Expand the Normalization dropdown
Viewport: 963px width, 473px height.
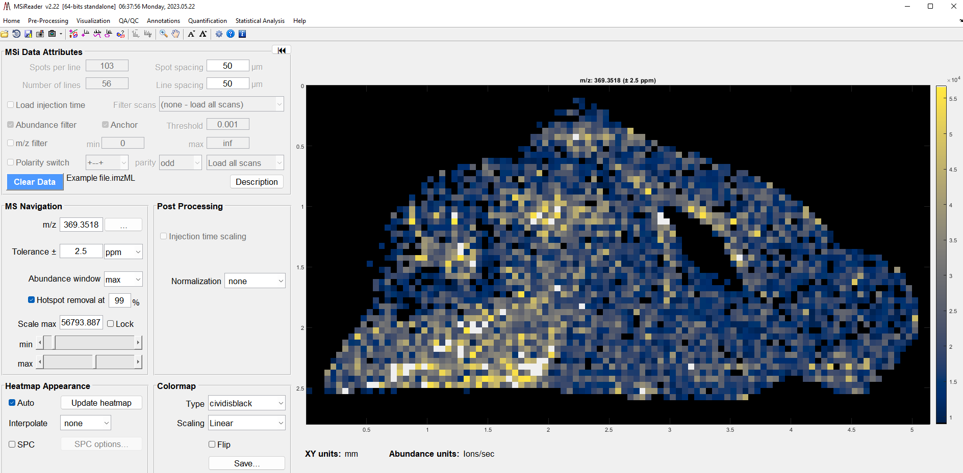[x=255, y=281]
